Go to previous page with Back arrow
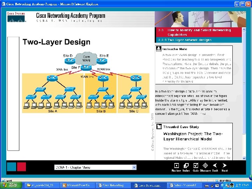This screenshot has height=189, width=252. click(x=215, y=165)
